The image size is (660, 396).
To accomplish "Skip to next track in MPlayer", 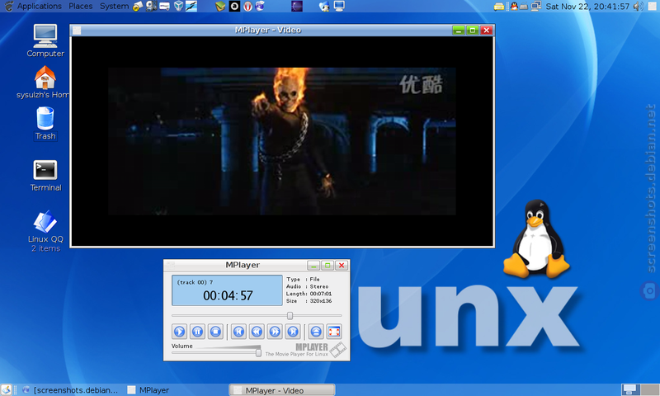I will pyautogui.click(x=293, y=332).
